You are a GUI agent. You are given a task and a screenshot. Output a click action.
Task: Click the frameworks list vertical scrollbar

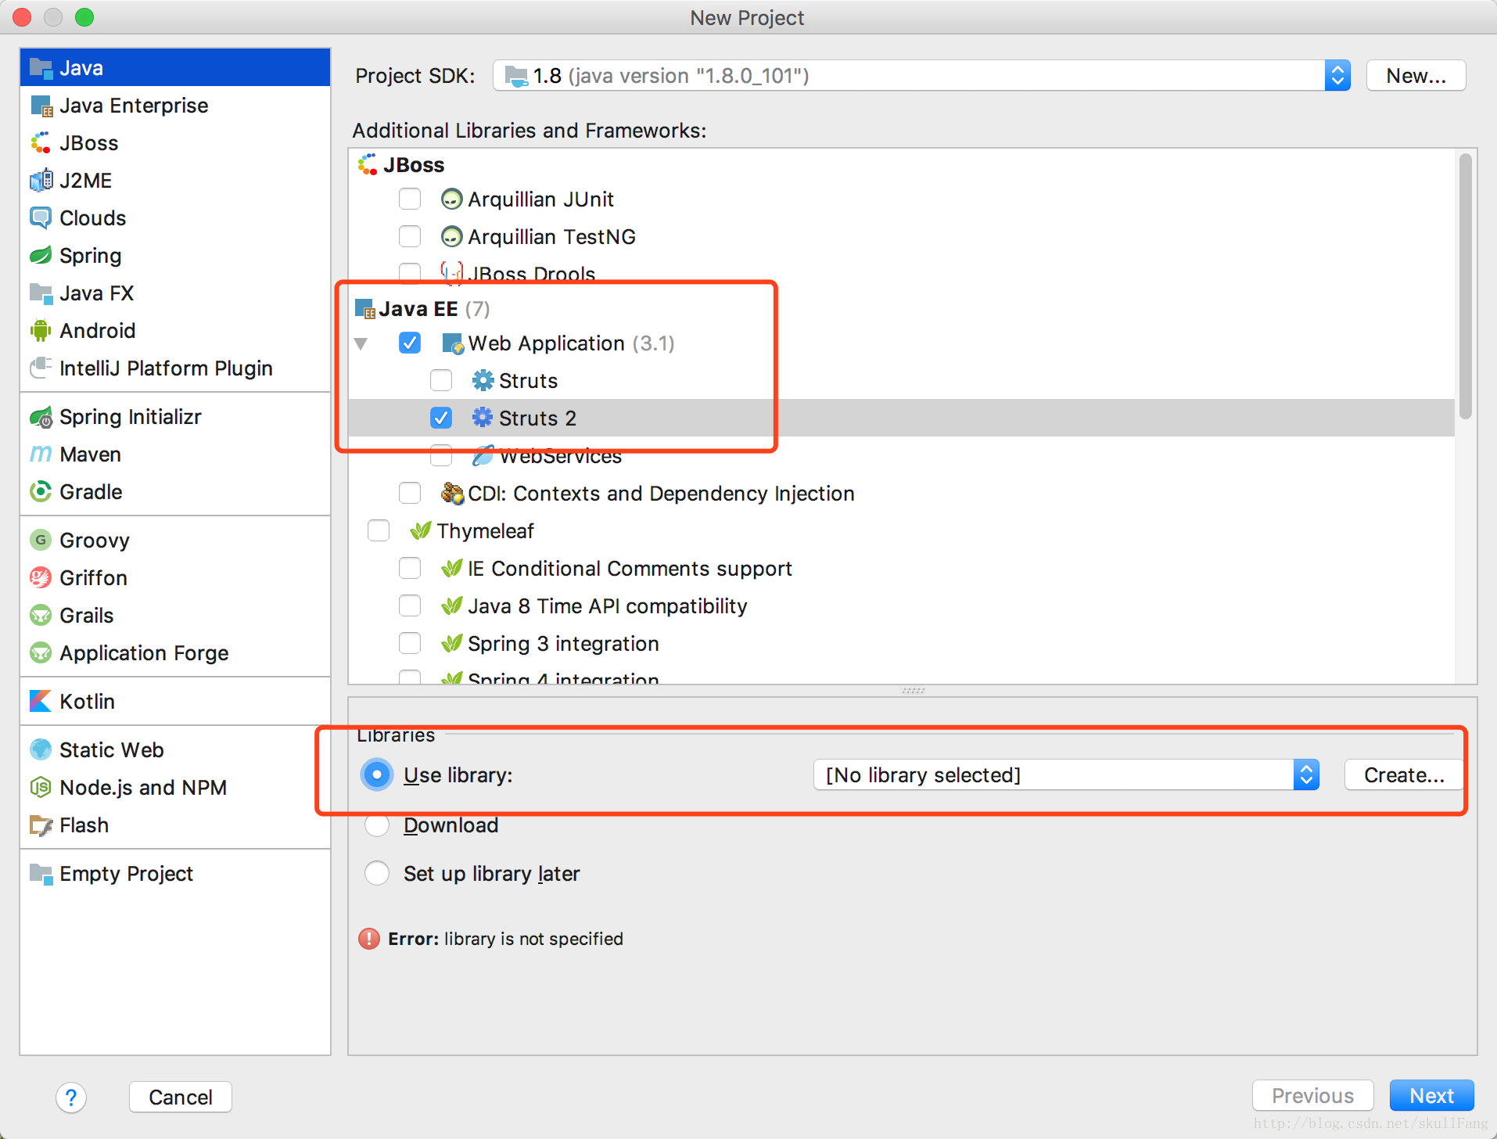click(x=1465, y=286)
